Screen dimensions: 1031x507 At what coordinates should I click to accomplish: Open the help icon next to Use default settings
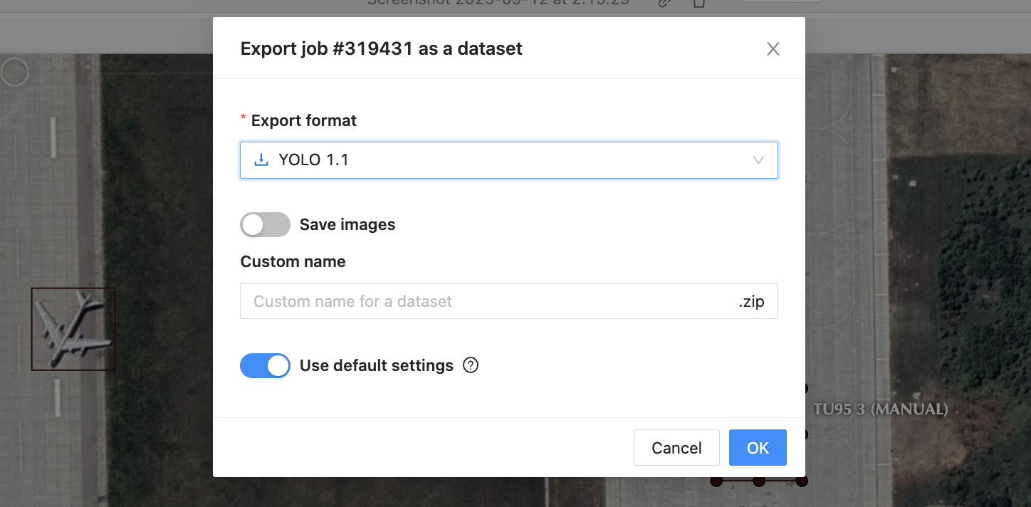coord(471,365)
